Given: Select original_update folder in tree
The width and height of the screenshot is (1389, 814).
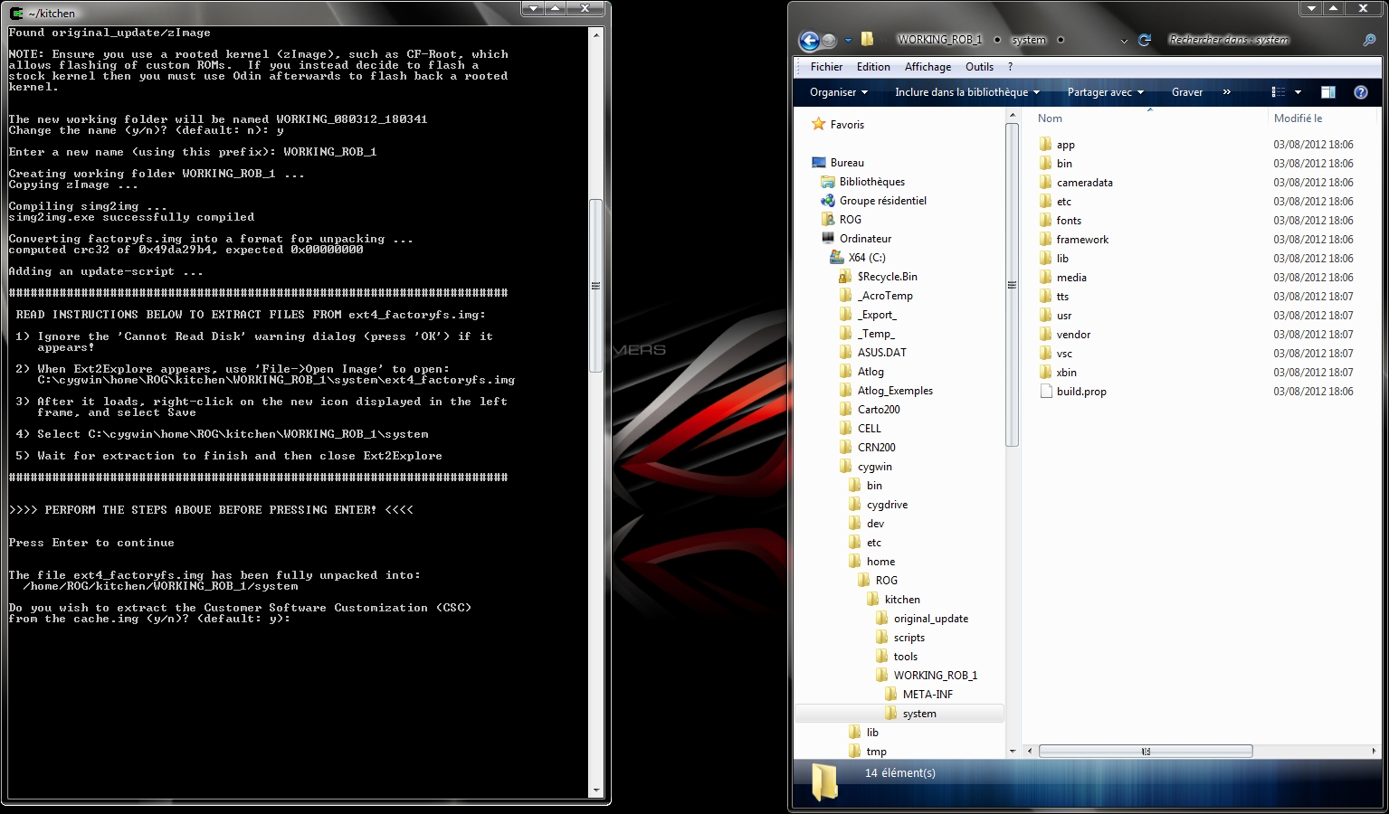Looking at the screenshot, I should (x=930, y=619).
